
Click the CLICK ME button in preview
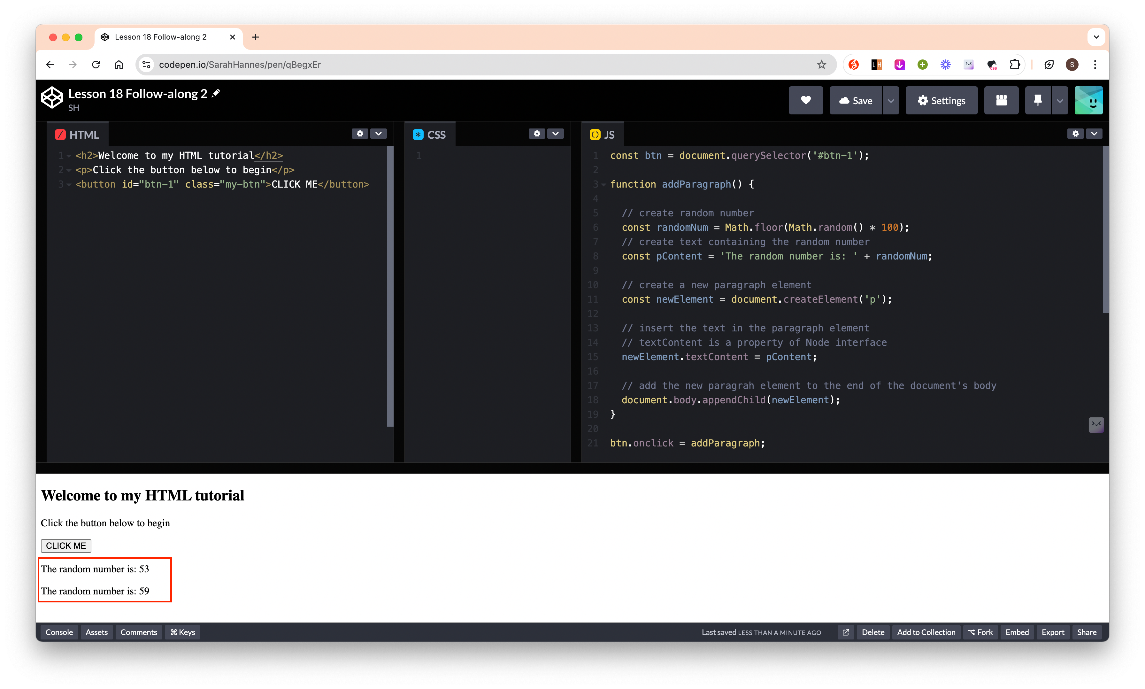[x=66, y=546]
